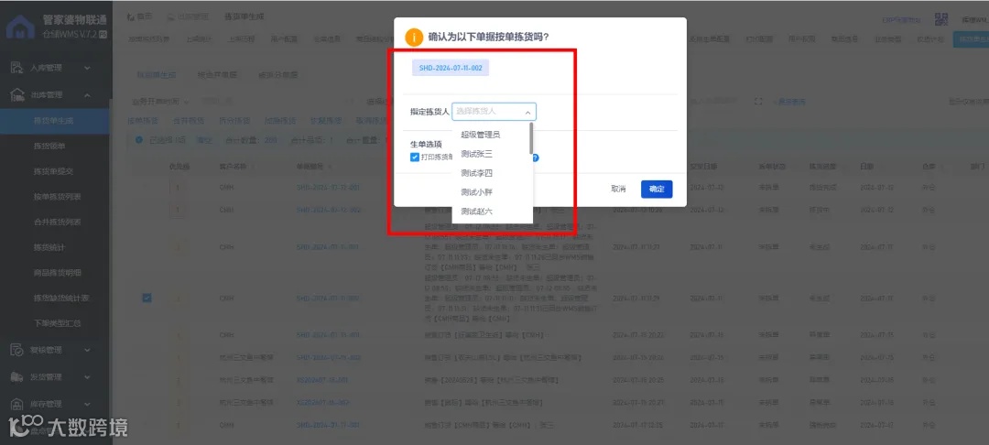The height and width of the screenshot is (445, 989).
Task: Click the 按单拣货 toolbar action
Action: [x=143, y=120]
